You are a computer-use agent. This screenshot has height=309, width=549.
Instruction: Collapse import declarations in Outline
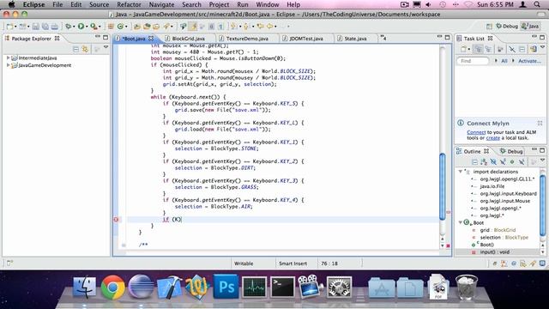click(x=461, y=172)
